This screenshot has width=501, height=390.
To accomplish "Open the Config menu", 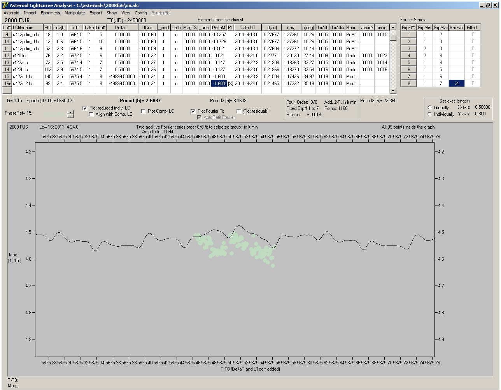I will click(x=140, y=13).
